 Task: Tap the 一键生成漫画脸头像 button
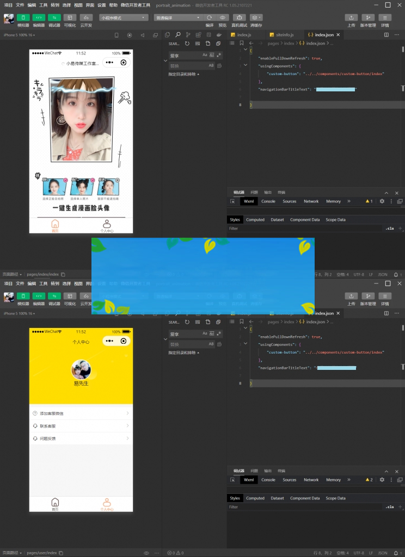pos(81,208)
